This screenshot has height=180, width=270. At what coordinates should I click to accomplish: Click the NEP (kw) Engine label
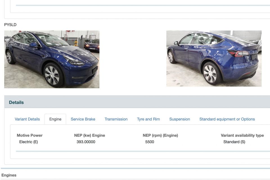(x=89, y=135)
